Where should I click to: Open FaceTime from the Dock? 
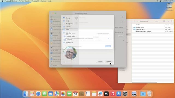(x=69, y=94)
